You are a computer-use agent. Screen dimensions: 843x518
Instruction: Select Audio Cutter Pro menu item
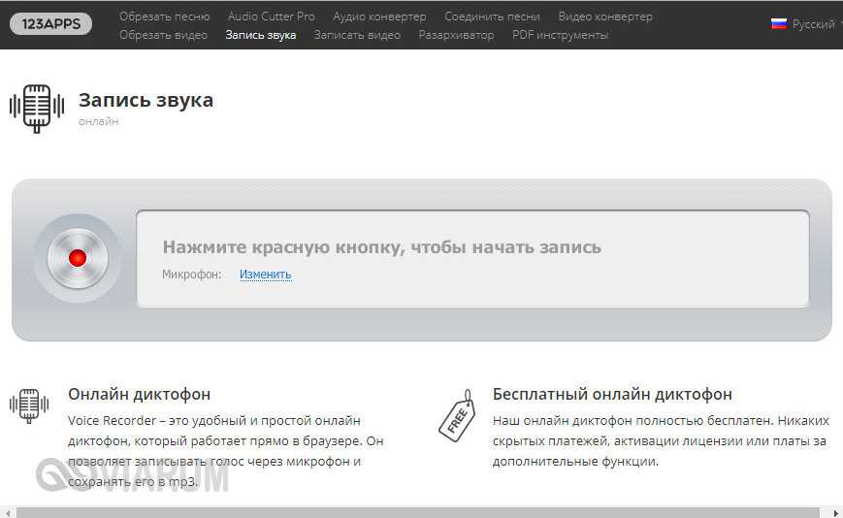(x=271, y=16)
